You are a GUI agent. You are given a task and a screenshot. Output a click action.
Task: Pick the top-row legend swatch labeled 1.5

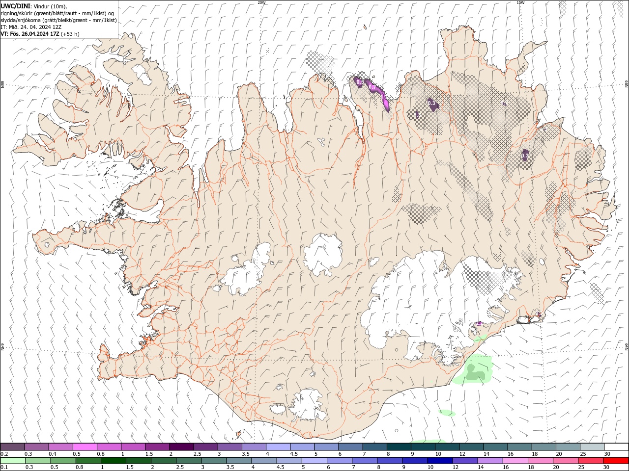(157, 446)
